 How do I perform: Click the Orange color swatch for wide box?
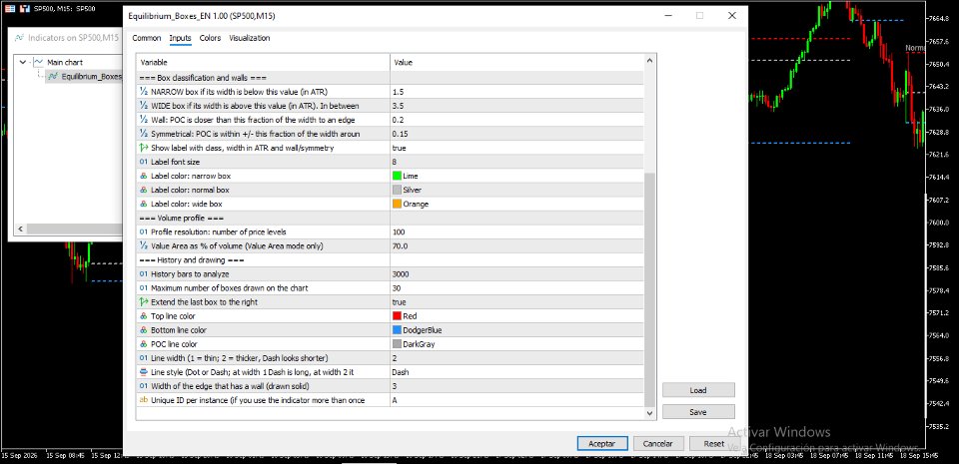(x=397, y=204)
